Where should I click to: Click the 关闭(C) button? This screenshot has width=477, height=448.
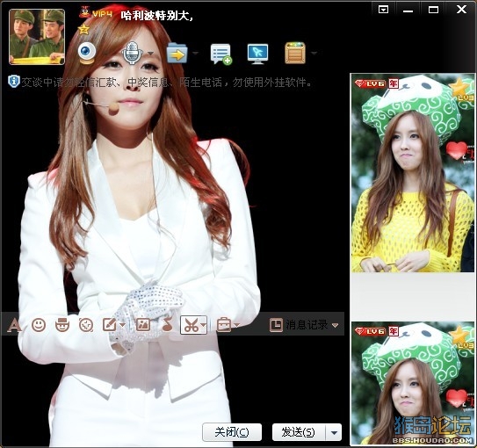[232, 432]
